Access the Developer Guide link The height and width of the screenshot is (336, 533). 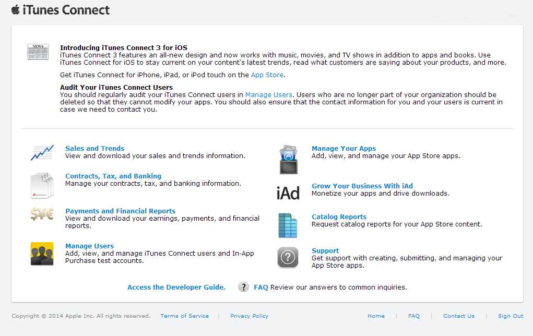coord(176,287)
